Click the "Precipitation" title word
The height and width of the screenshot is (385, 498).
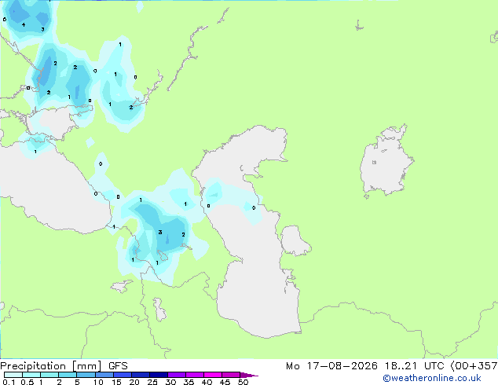coord(33,366)
